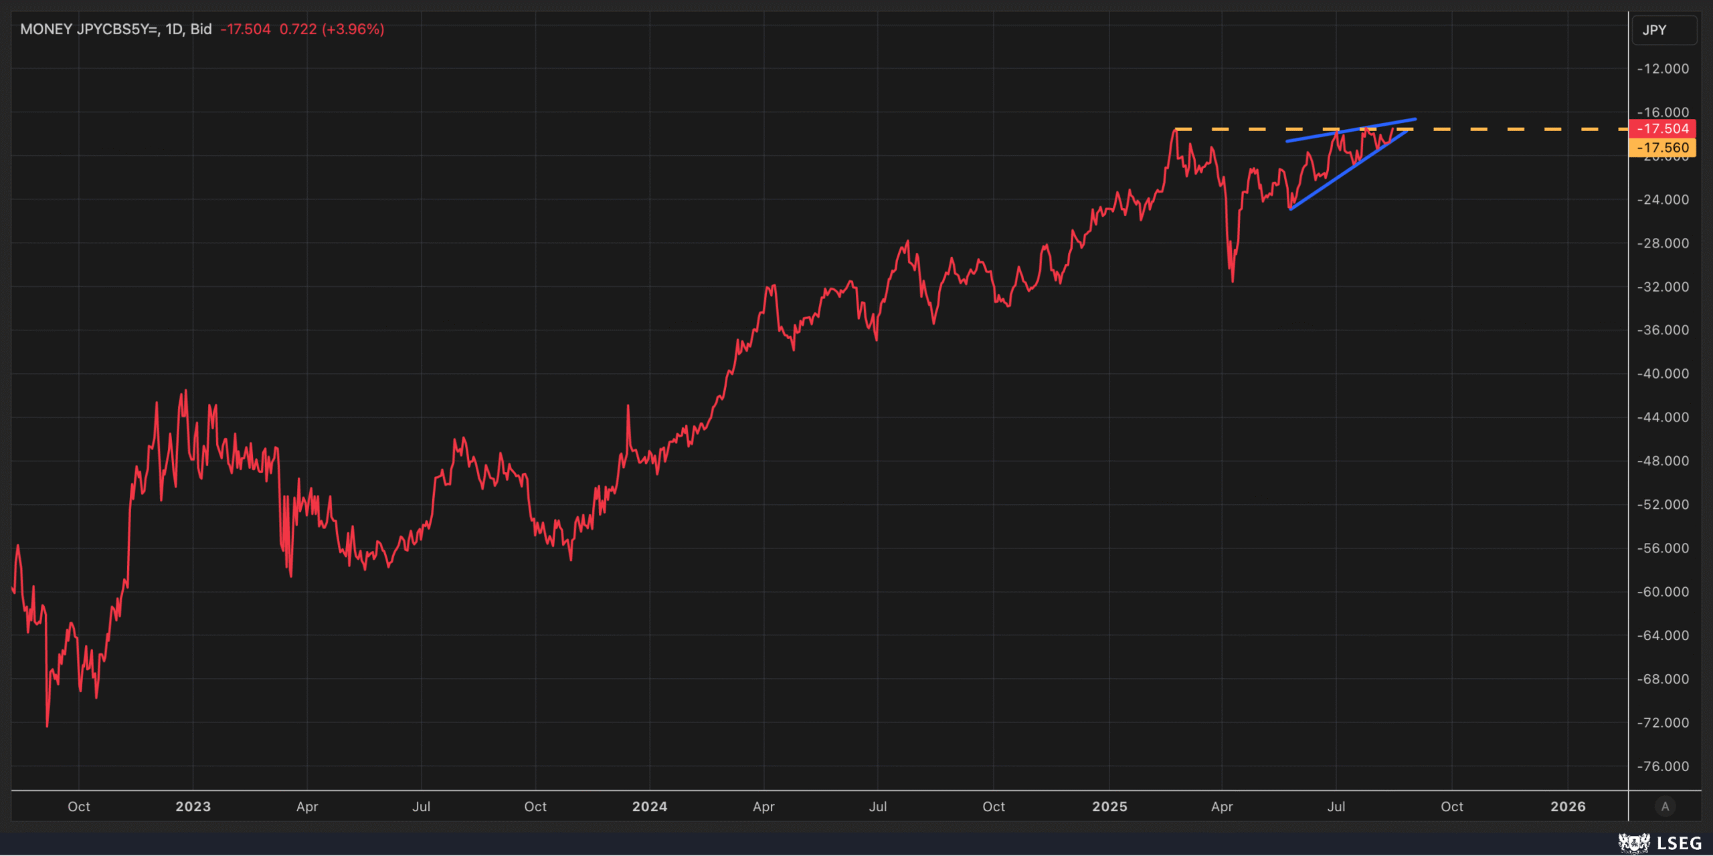The height and width of the screenshot is (856, 1713).
Task: Select the upper blue wedge trendline
Action: pyautogui.click(x=1351, y=130)
